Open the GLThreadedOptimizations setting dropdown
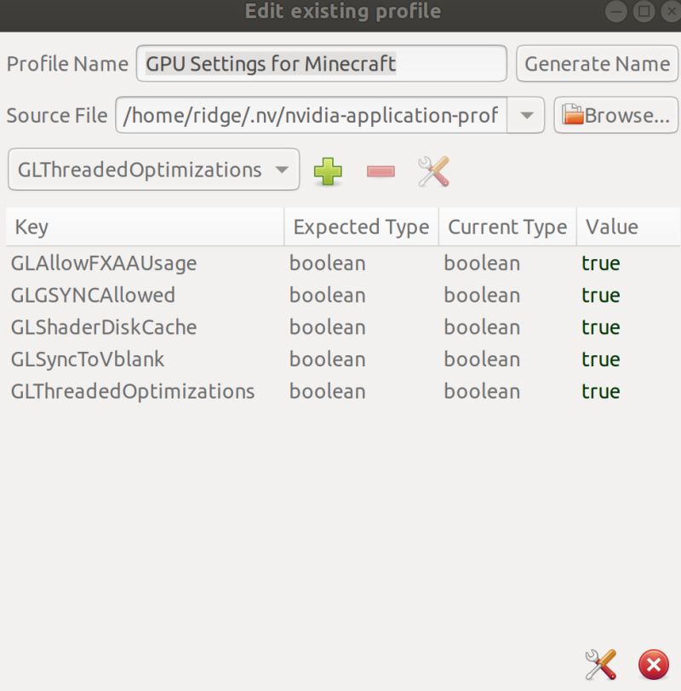This screenshot has width=681, height=691. pos(153,170)
